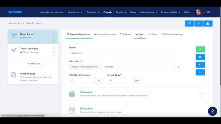
Task: Go to Funnels in the navigation
Action: (x=107, y=12)
